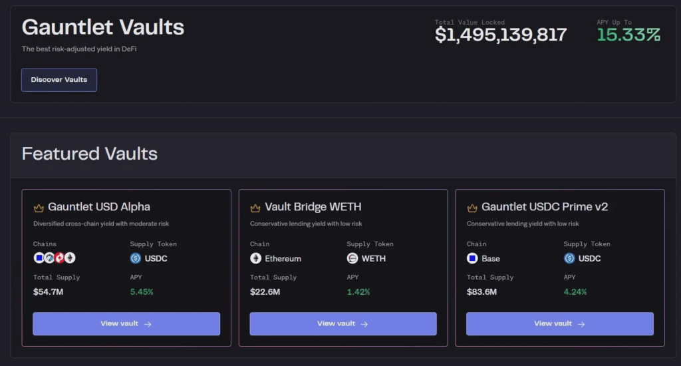
Task: Click the Arbitrum chain icon in Gauntlet USD Alpha
Action: point(49,258)
